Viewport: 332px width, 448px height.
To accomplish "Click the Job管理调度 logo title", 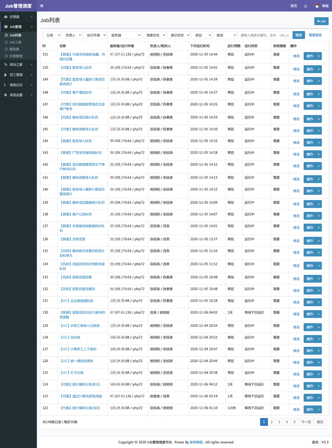I will [x=18, y=6].
